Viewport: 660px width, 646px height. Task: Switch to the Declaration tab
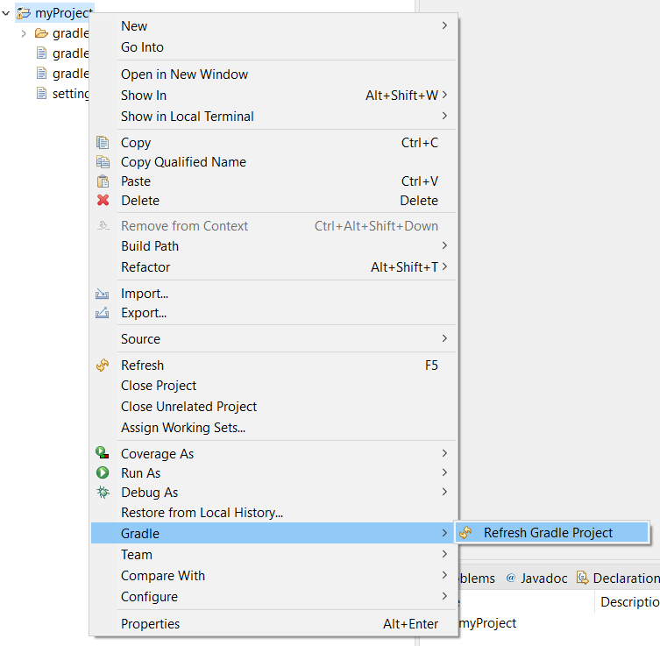pos(619,579)
